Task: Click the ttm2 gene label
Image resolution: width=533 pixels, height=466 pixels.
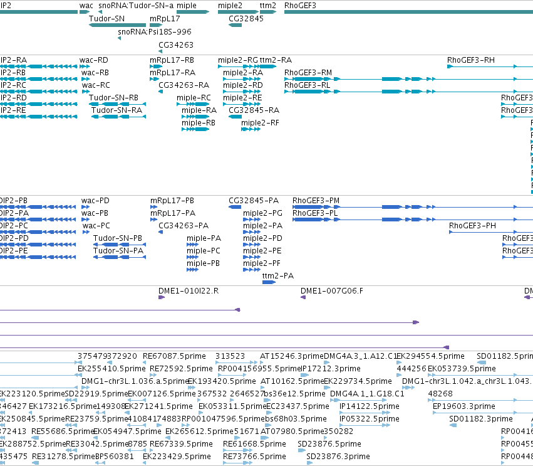Action: point(268,6)
